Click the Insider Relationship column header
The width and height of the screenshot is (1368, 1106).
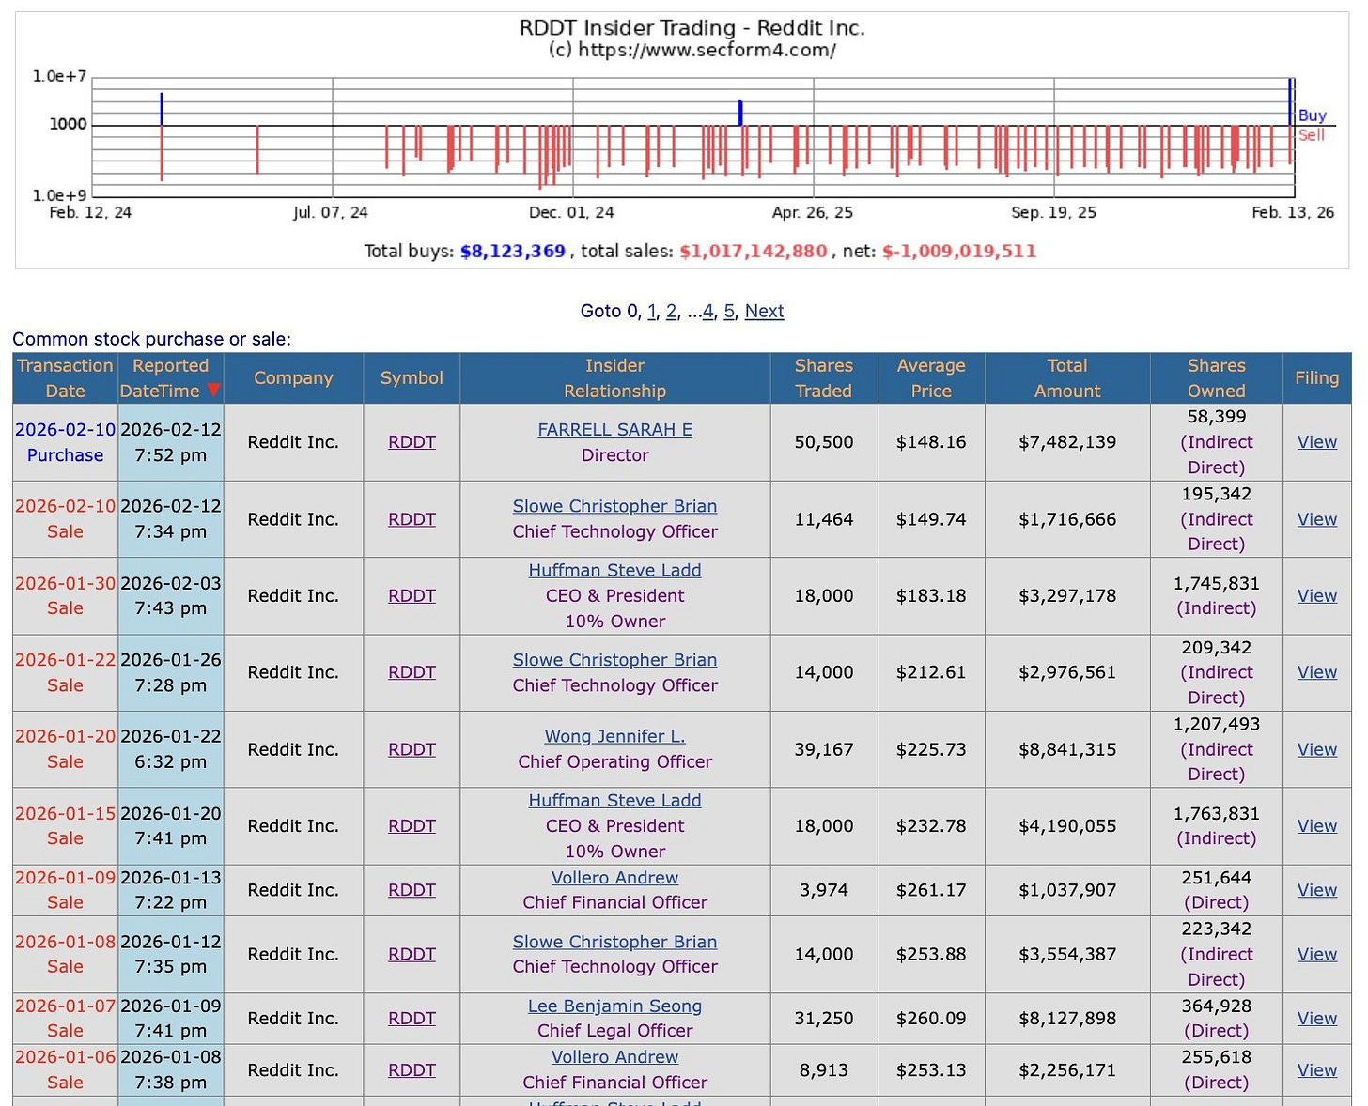point(614,378)
